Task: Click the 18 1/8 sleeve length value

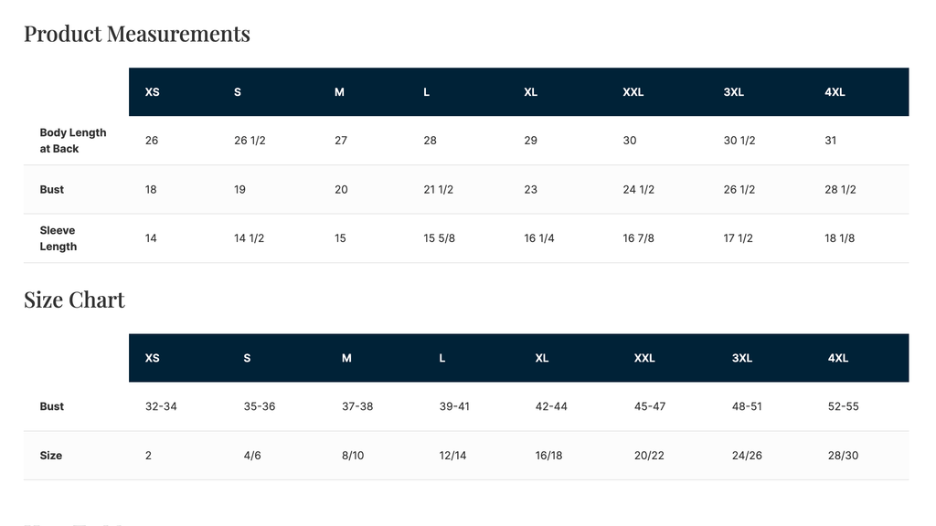Action: click(839, 238)
